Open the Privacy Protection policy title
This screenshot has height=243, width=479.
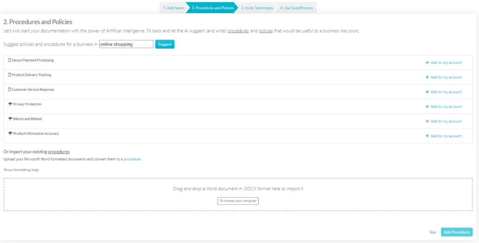tap(27, 104)
